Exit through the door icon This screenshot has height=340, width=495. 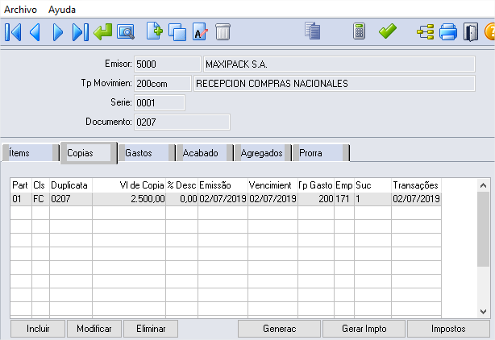(471, 32)
